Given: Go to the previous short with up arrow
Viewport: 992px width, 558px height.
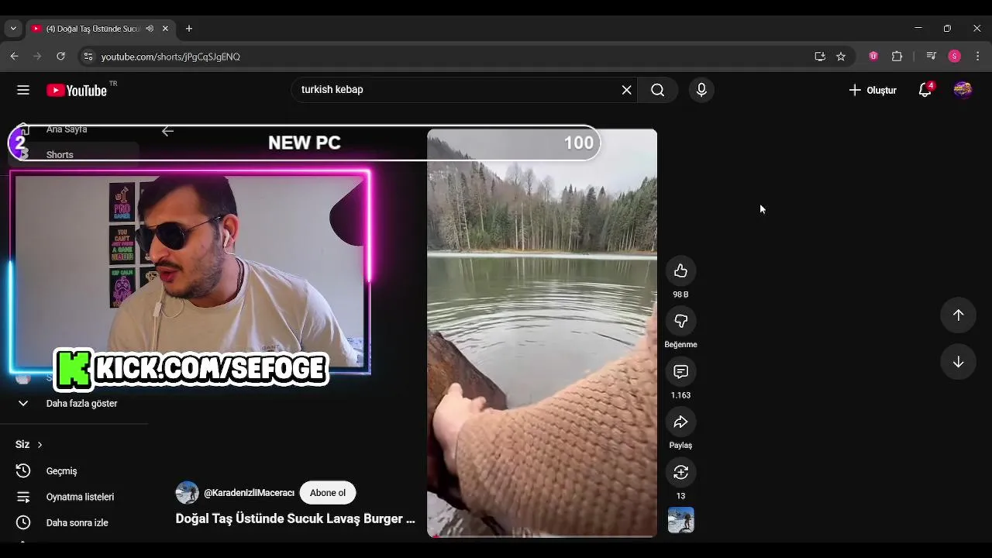Looking at the screenshot, I should click(958, 315).
